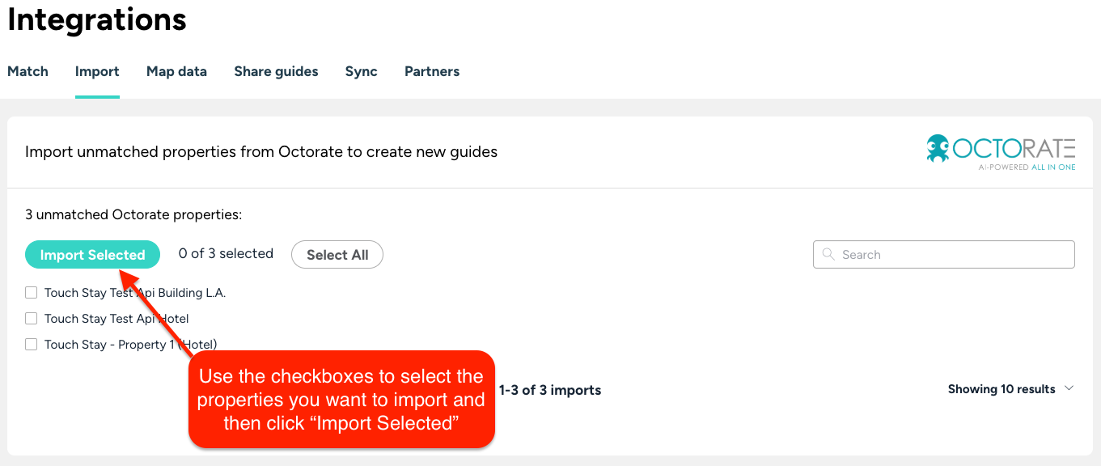Tick the Touch Stay Test Api Building L.A. checkbox
Viewport: 1101px width, 466px height.
32,293
